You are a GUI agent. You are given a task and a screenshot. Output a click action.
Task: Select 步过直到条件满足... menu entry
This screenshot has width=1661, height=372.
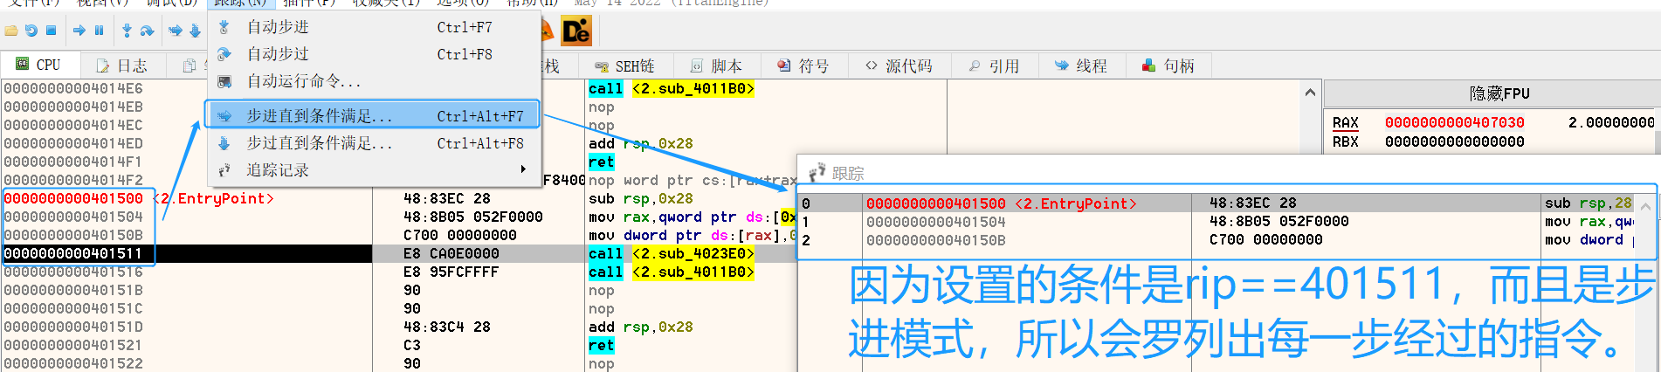374,143
